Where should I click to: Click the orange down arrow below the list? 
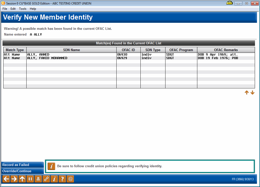(252, 92)
